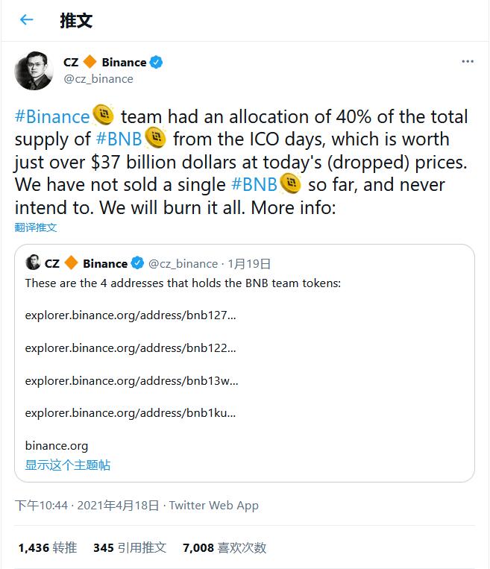Screen dimensions: 490x569
Task: Click the verified badge in the quoted tweet
Action: [137, 263]
